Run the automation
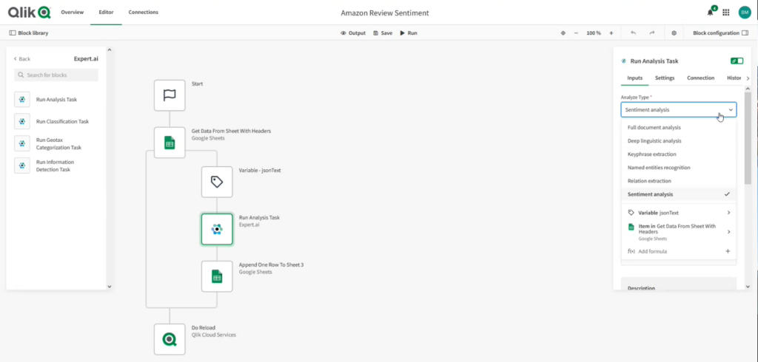This screenshot has height=362, width=758. [x=409, y=33]
